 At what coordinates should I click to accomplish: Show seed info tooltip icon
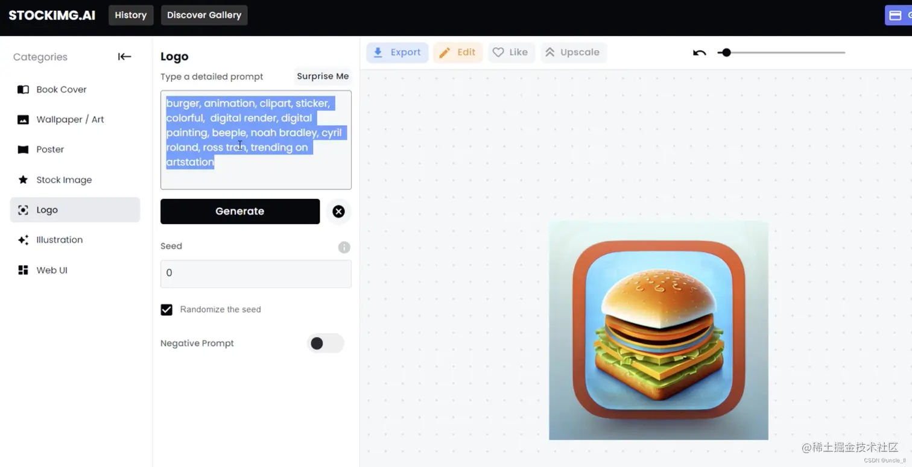344,247
